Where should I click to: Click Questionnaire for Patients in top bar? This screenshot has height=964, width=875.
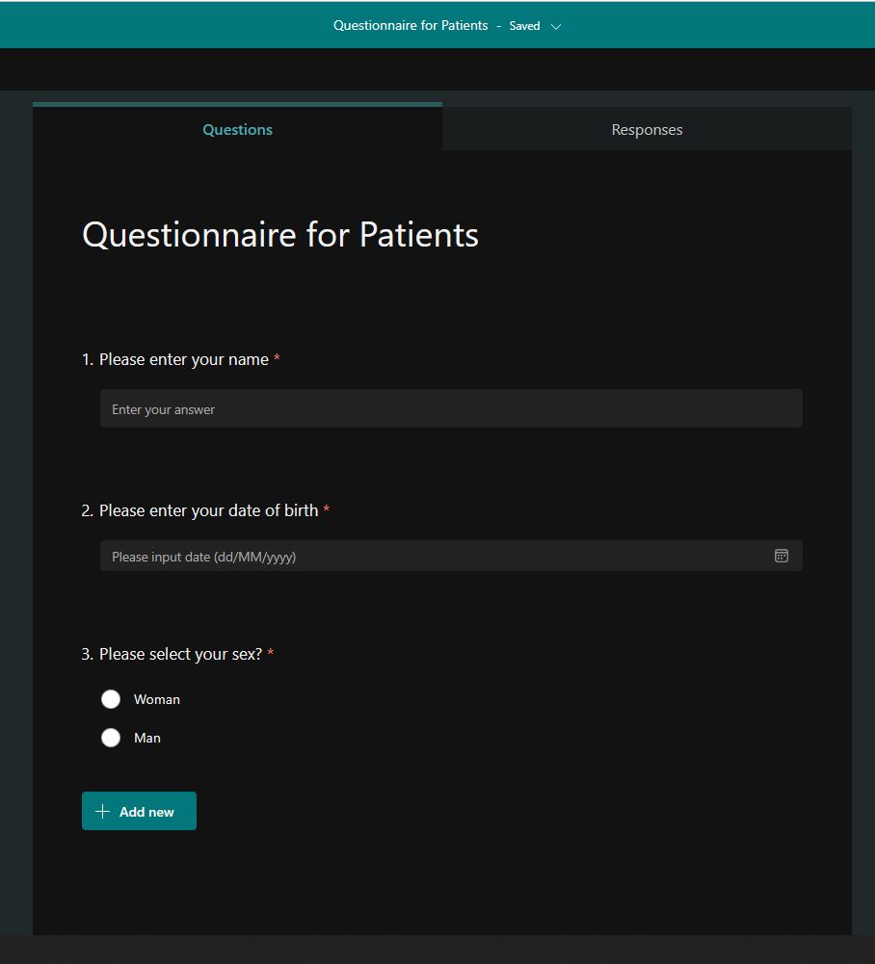click(411, 26)
